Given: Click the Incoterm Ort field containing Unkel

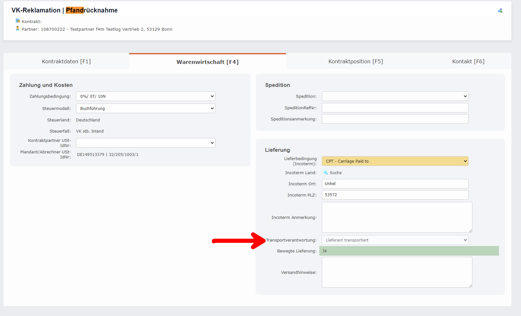Looking at the screenshot, I should click(395, 184).
